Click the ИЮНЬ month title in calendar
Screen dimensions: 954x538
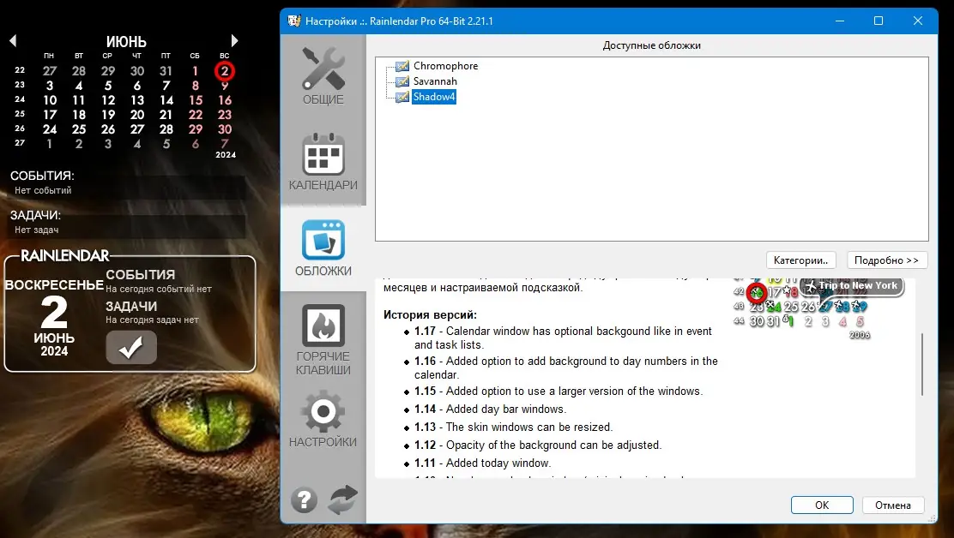126,42
